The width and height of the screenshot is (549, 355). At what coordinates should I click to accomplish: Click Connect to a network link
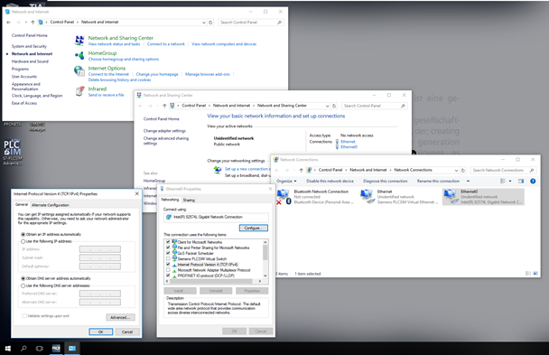point(166,44)
